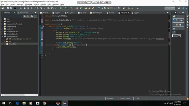Click the Resume debug icon

pos(25,8)
